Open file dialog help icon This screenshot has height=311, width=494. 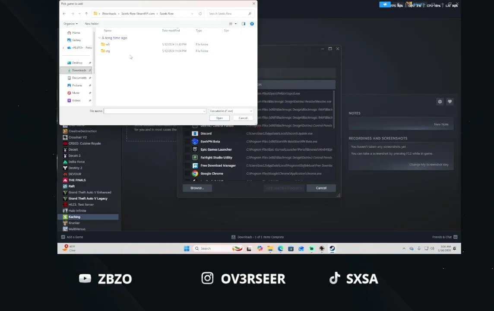coord(252,24)
